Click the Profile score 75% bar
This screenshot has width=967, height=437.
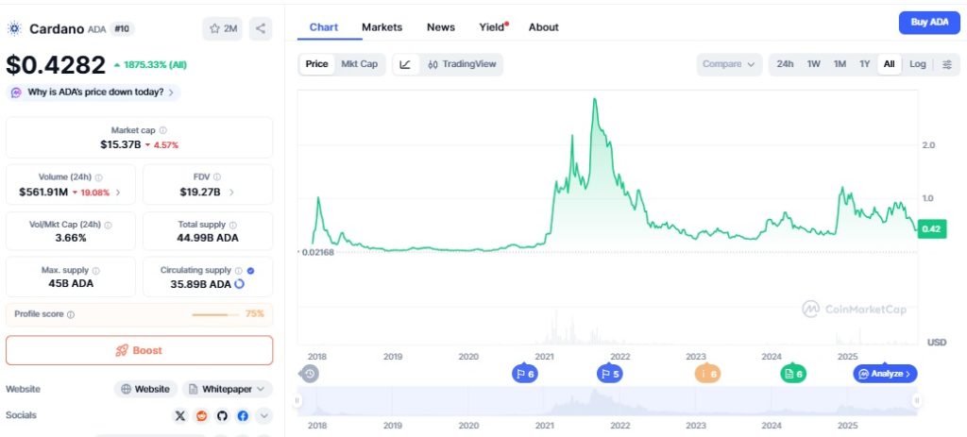click(x=214, y=314)
